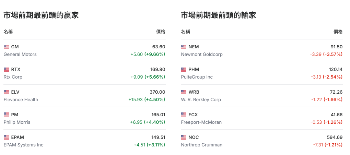
Task: Select the PulteGroup Inc company name
Action: coord(197,77)
